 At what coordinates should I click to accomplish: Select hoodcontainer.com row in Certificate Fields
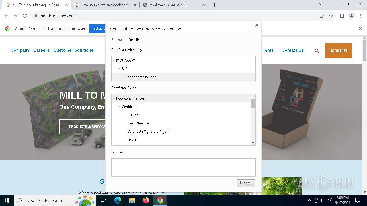(x=181, y=98)
